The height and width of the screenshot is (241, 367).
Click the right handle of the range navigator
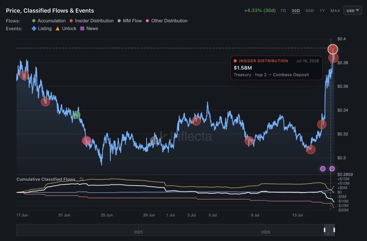(x=334, y=230)
